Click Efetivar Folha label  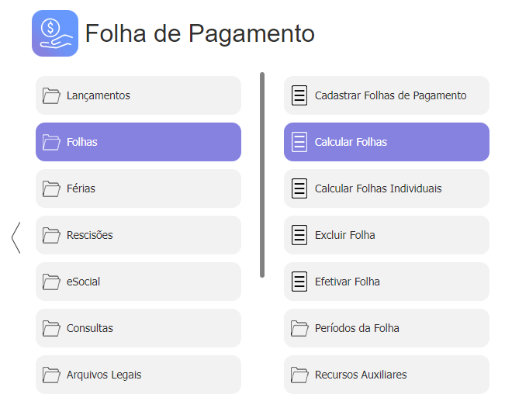(347, 282)
